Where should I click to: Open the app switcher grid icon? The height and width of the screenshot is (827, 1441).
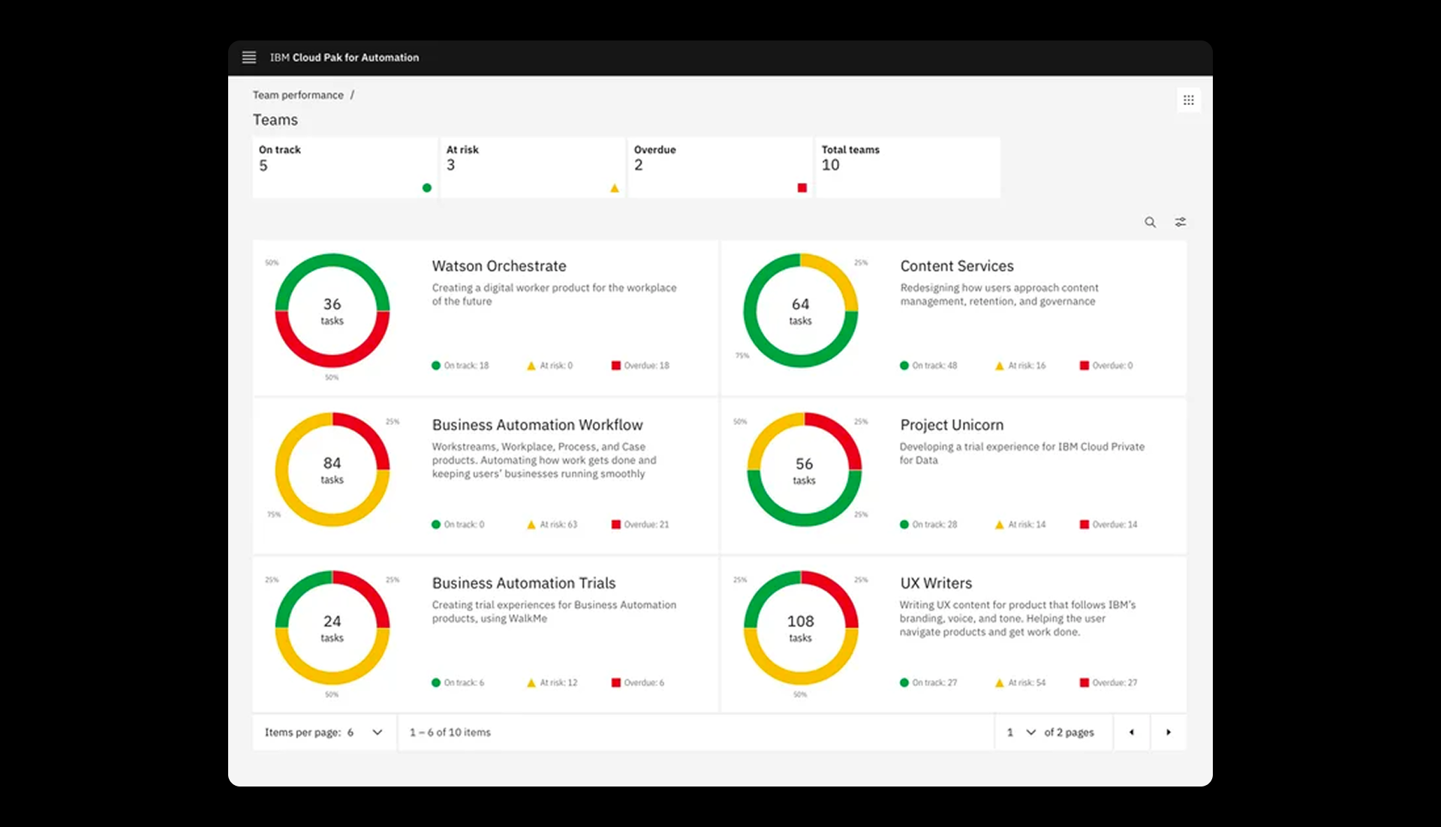pyautogui.click(x=1188, y=100)
